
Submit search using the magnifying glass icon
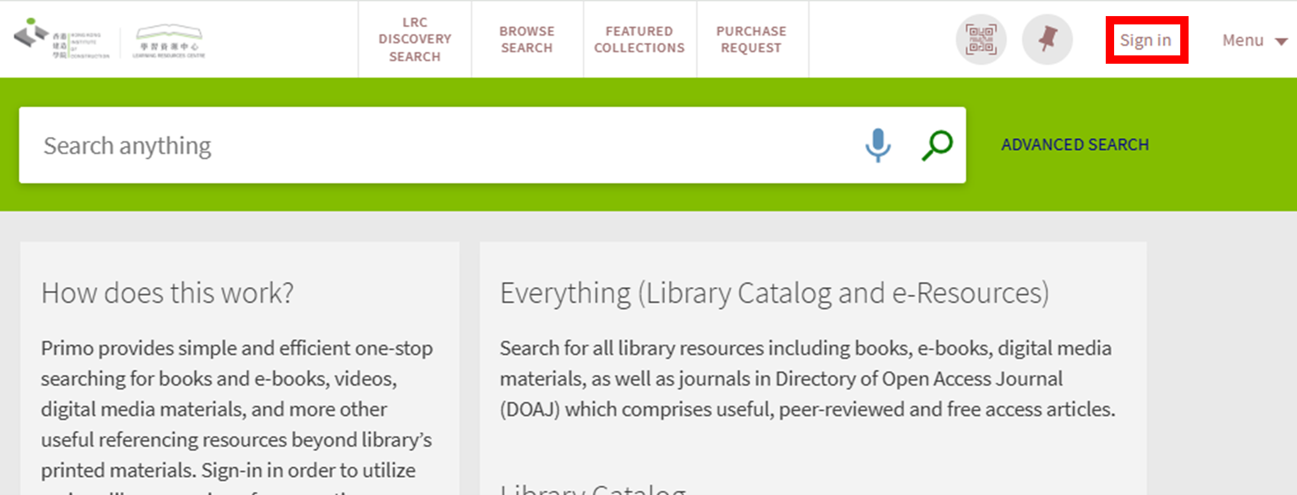pos(937,145)
